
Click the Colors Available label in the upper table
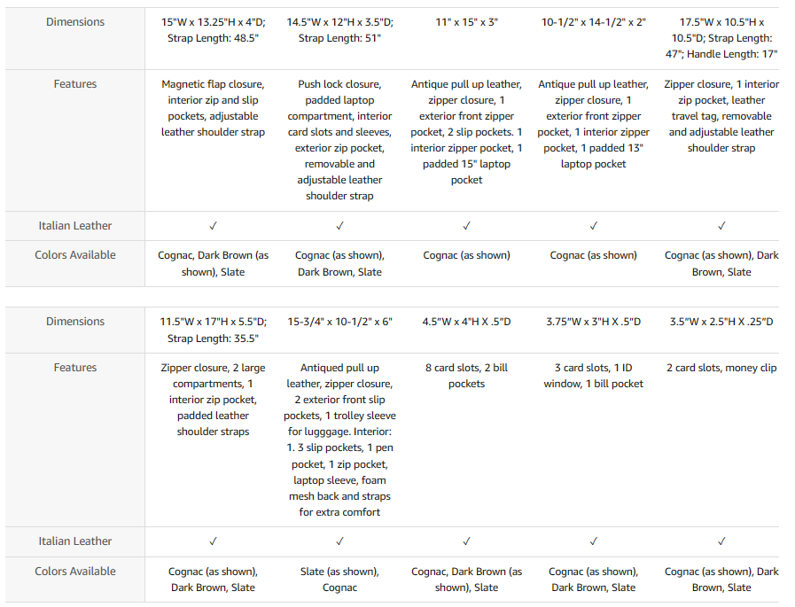pos(75,255)
